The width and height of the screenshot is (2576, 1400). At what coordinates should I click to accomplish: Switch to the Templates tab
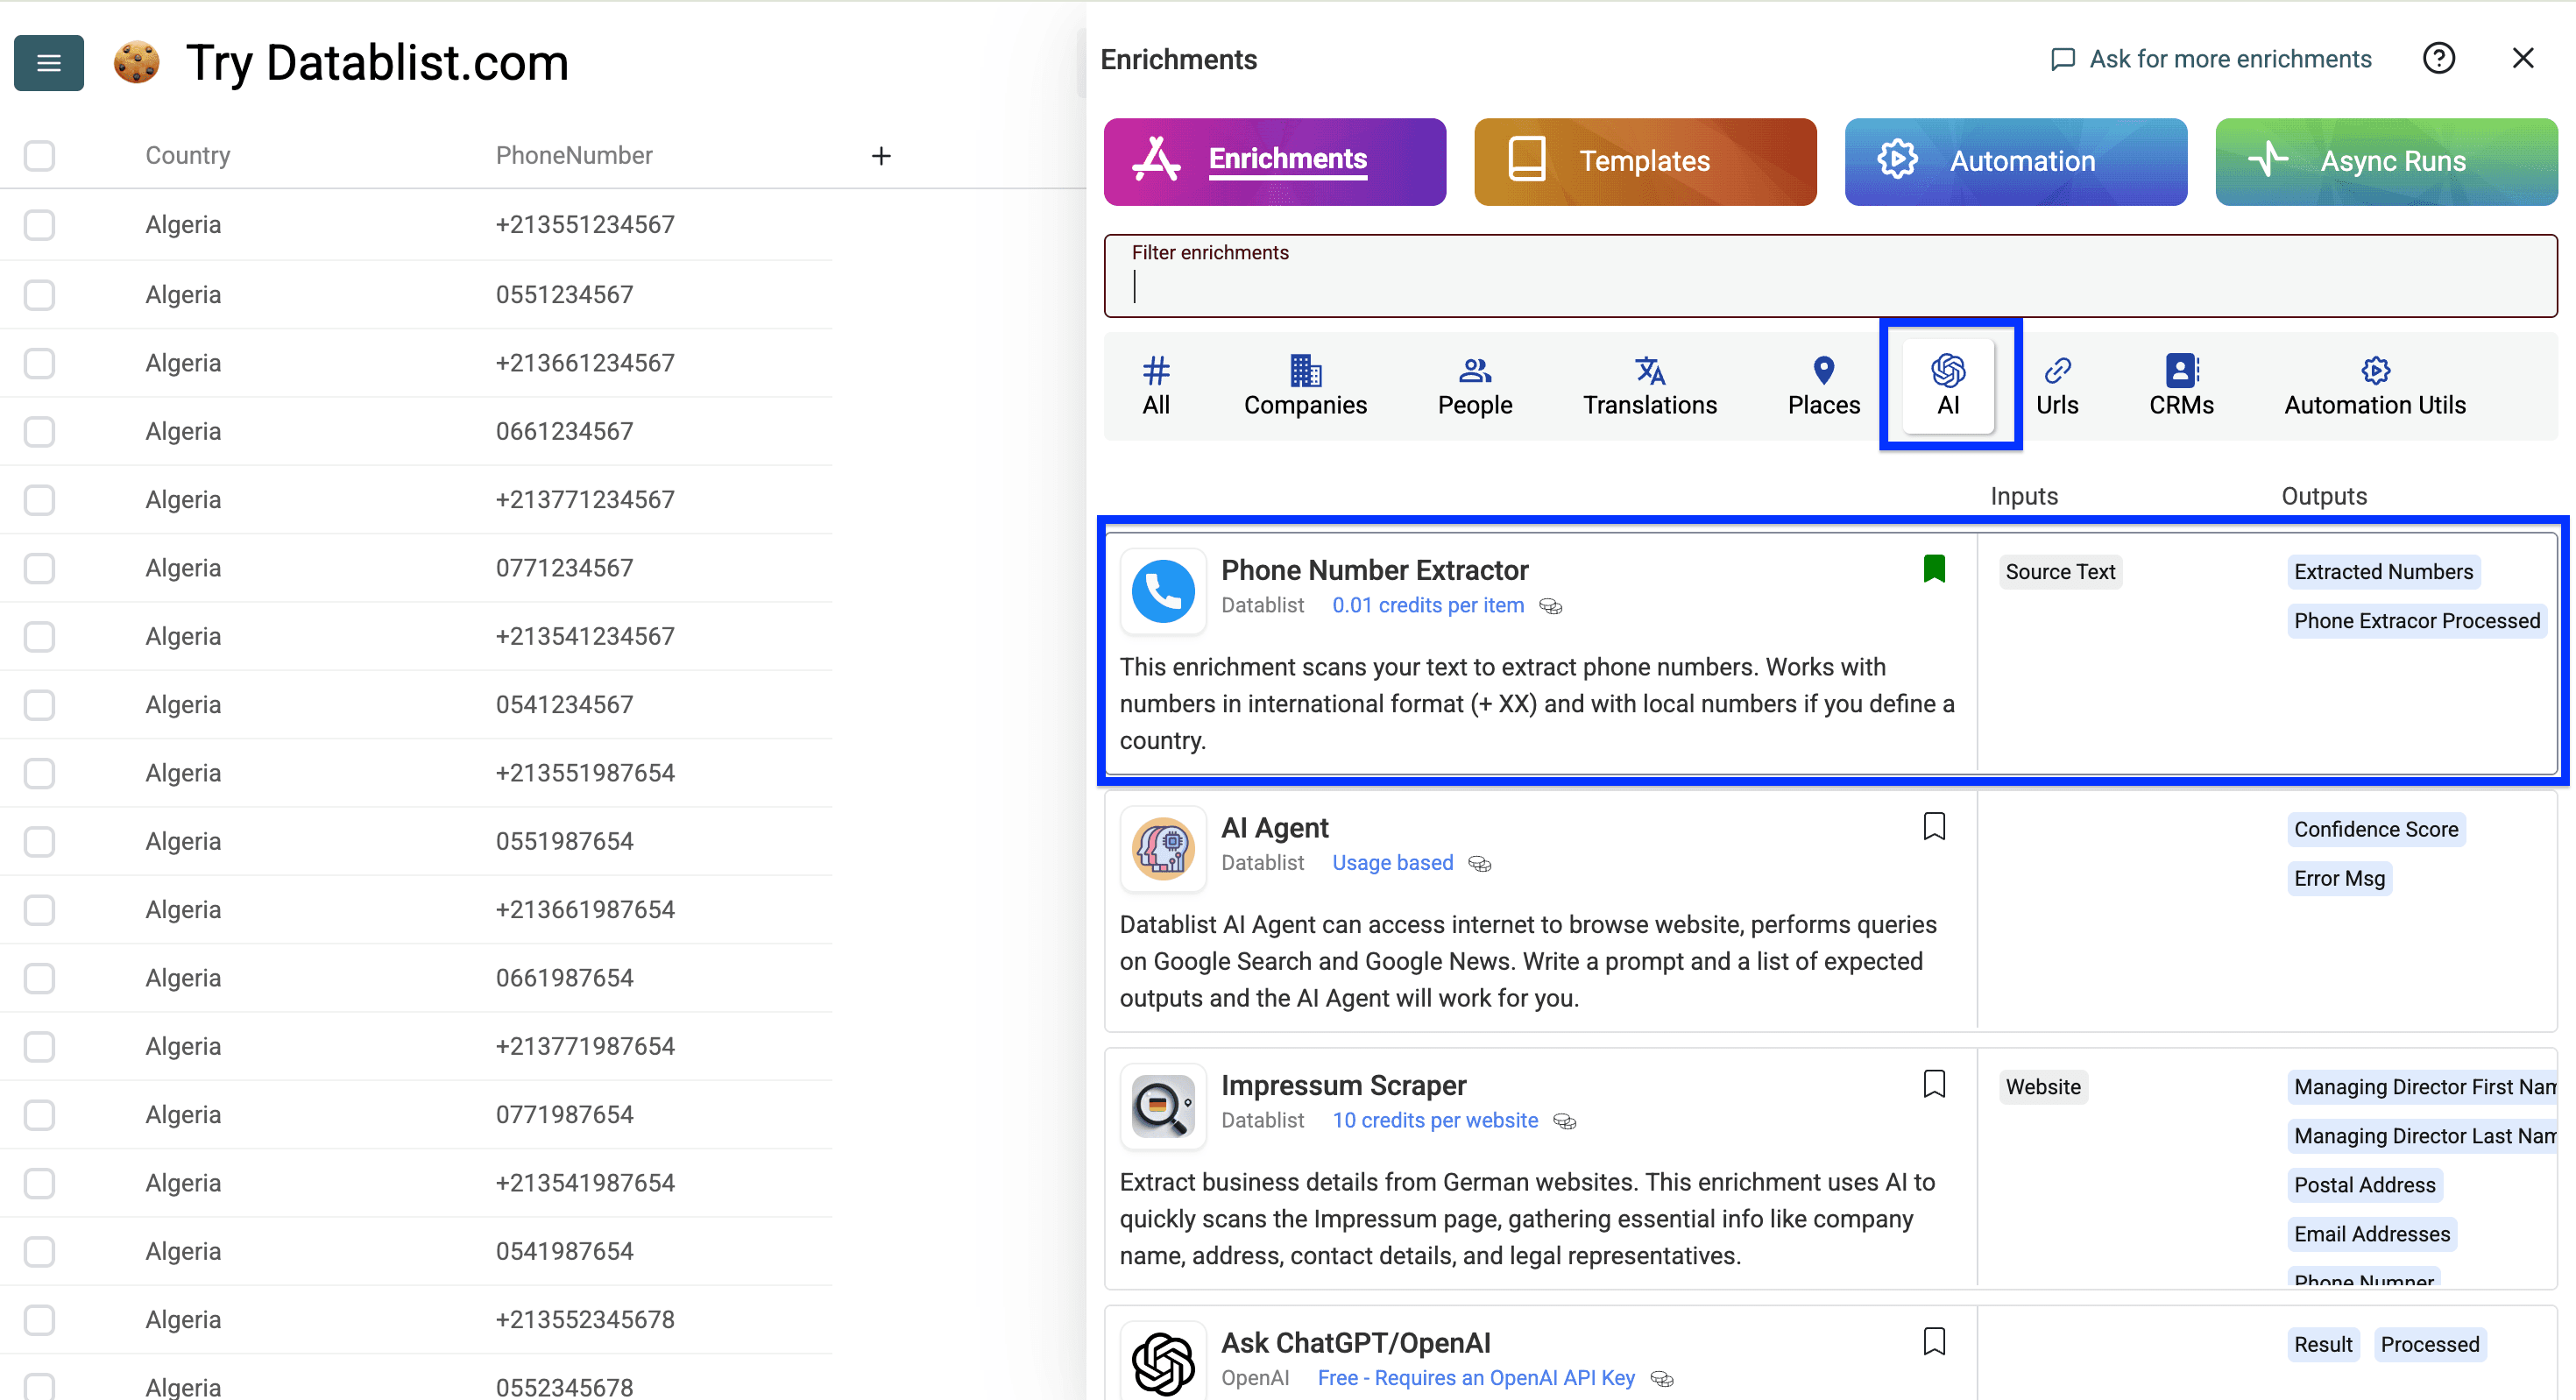pyautogui.click(x=1644, y=161)
